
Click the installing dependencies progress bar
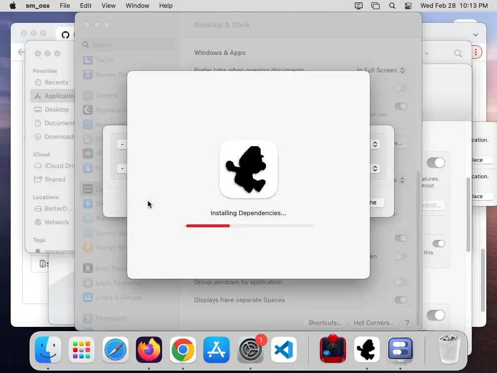pyautogui.click(x=249, y=226)
